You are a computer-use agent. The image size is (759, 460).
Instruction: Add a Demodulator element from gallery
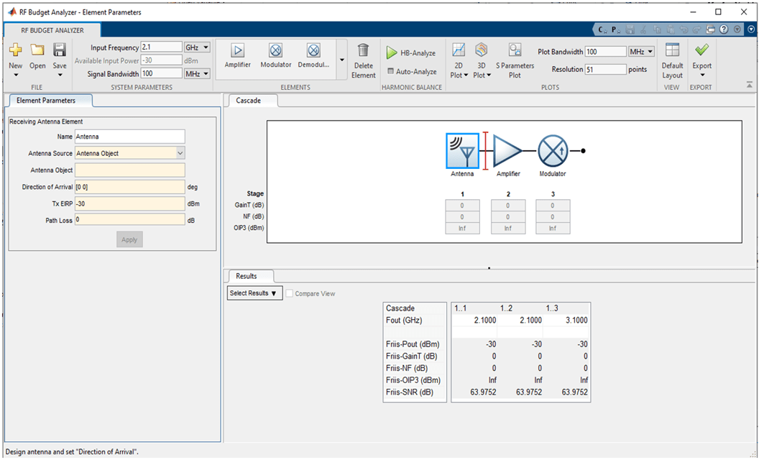(x=313, y=51)
